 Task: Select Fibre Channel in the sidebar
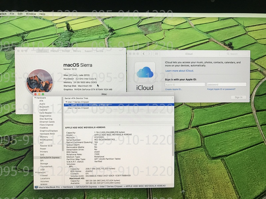(x=47, y=125)
